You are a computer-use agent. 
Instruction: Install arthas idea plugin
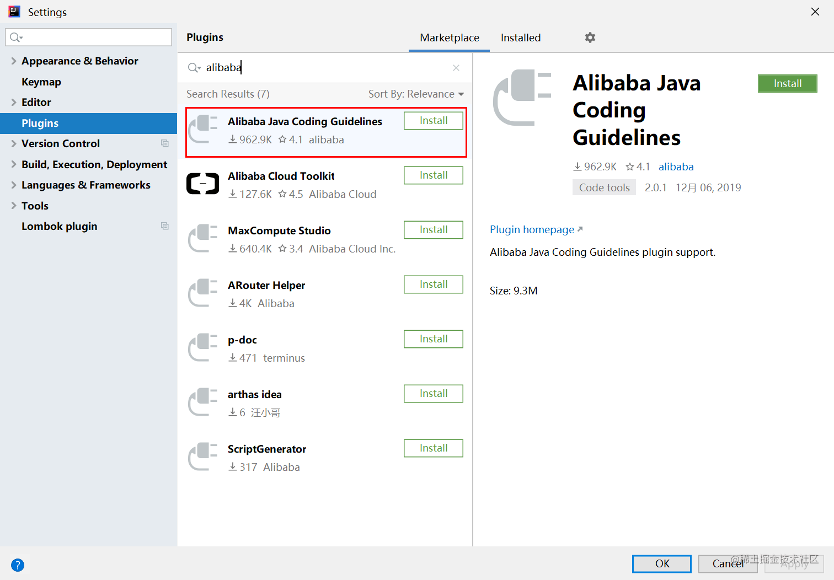[434, 394]
